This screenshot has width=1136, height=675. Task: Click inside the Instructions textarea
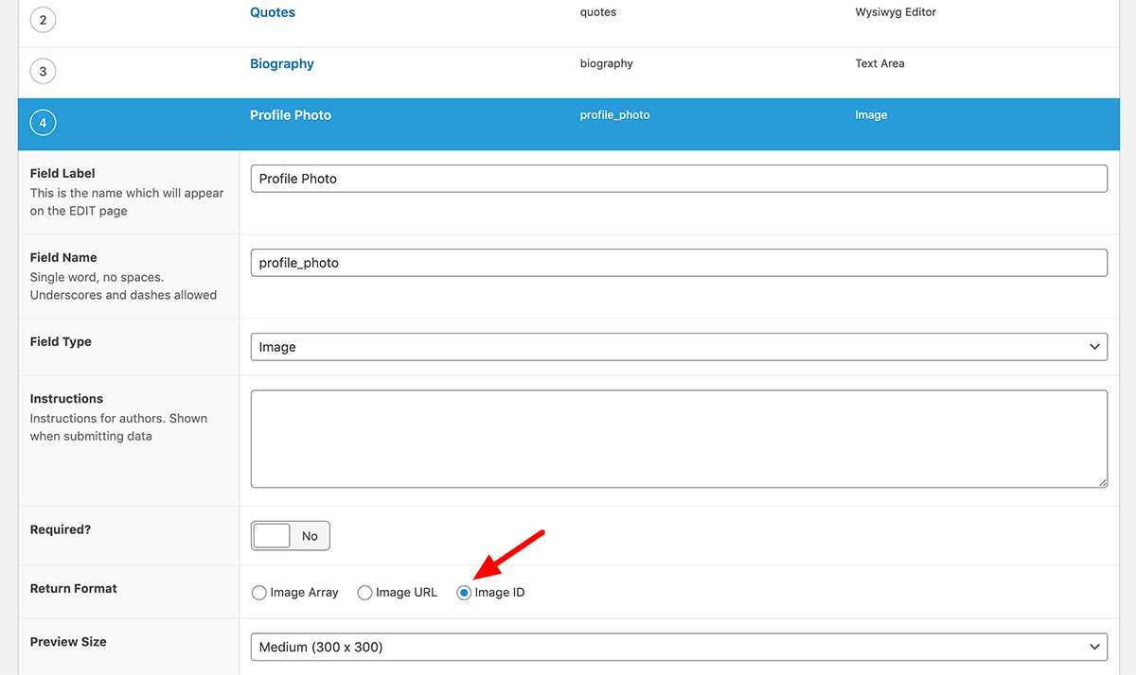pyautogui.click(x=678, y=439)
